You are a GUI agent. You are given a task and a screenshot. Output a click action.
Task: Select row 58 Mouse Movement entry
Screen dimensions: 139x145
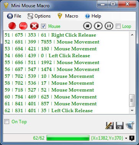(66, 83)
